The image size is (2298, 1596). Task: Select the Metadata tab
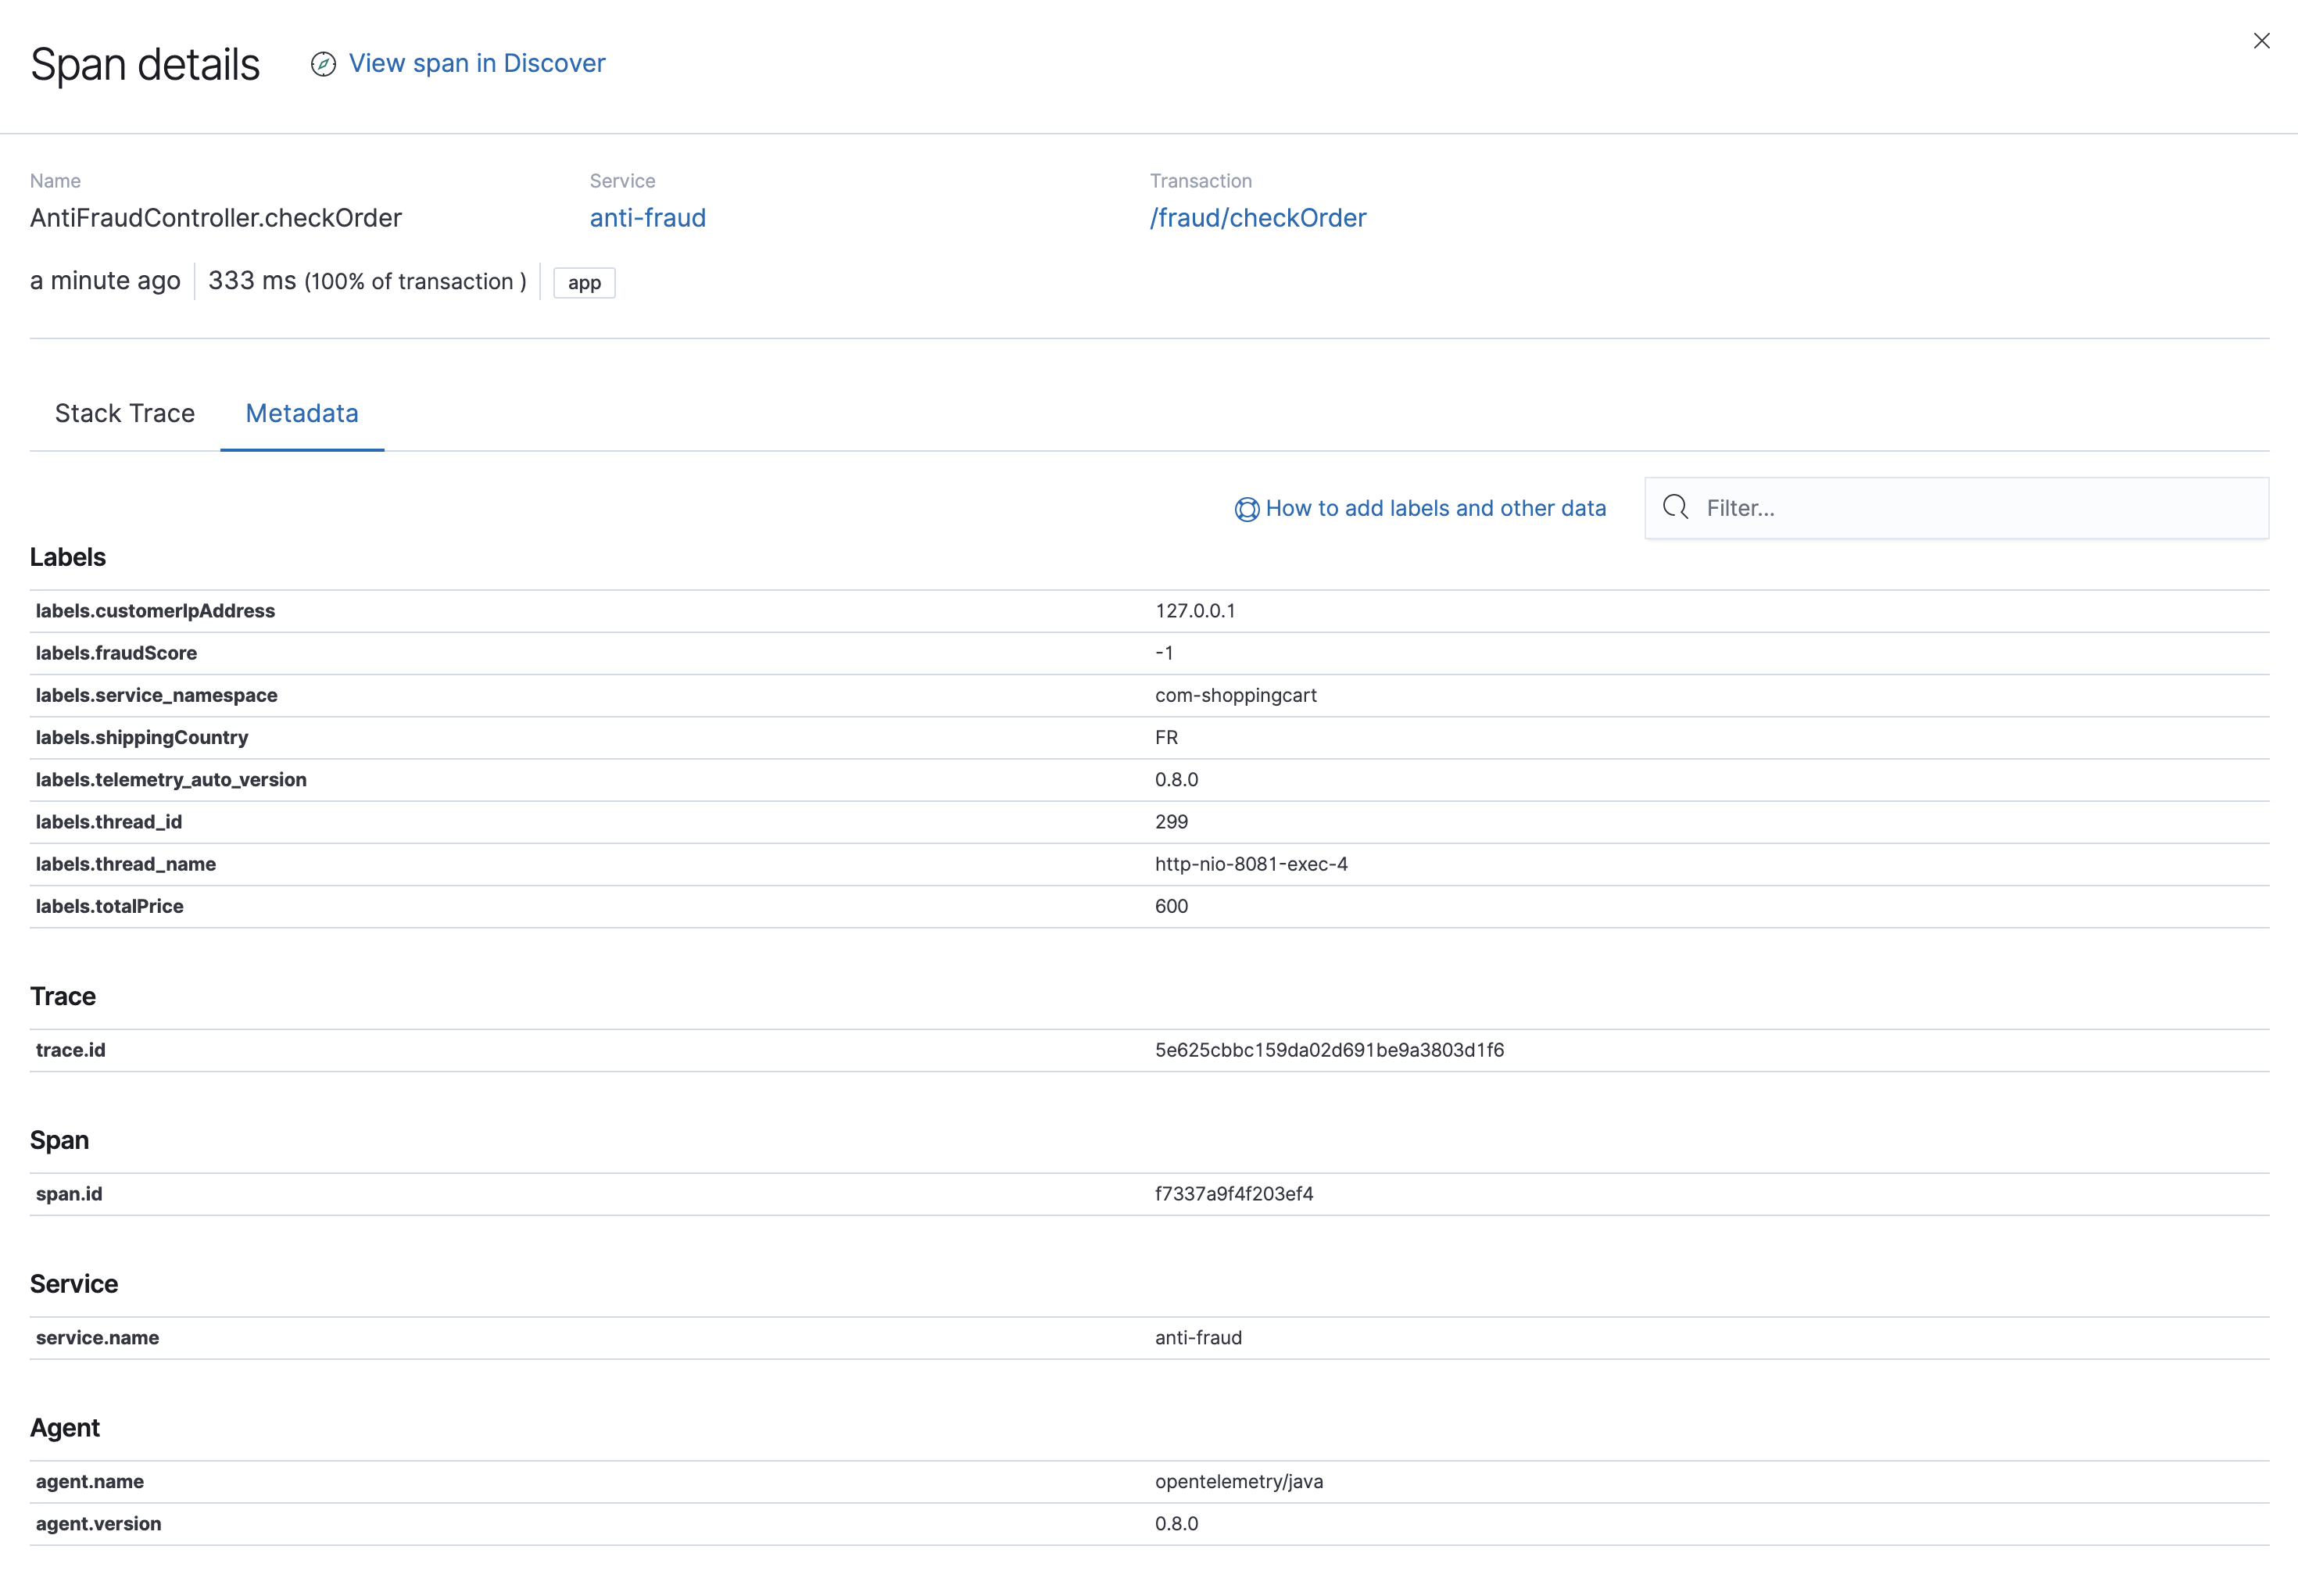pos(302,413)
